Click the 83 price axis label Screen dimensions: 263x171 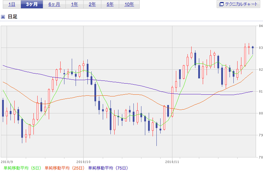click(261, 48)
